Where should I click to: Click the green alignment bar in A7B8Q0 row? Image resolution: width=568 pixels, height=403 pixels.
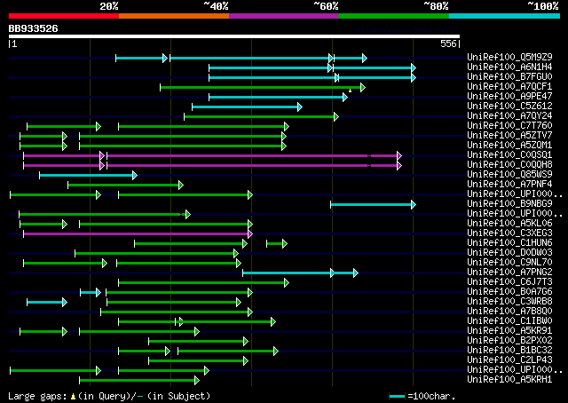point(177,312)
